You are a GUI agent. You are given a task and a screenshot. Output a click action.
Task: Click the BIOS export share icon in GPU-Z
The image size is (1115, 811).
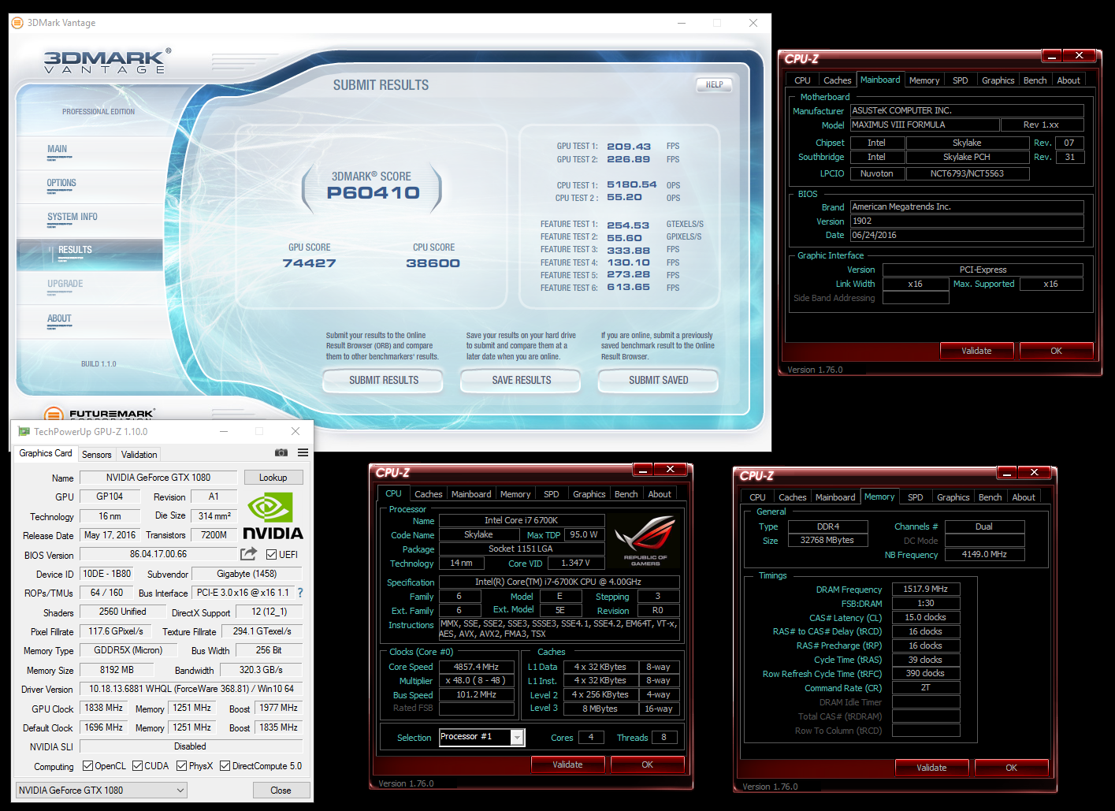249,554
